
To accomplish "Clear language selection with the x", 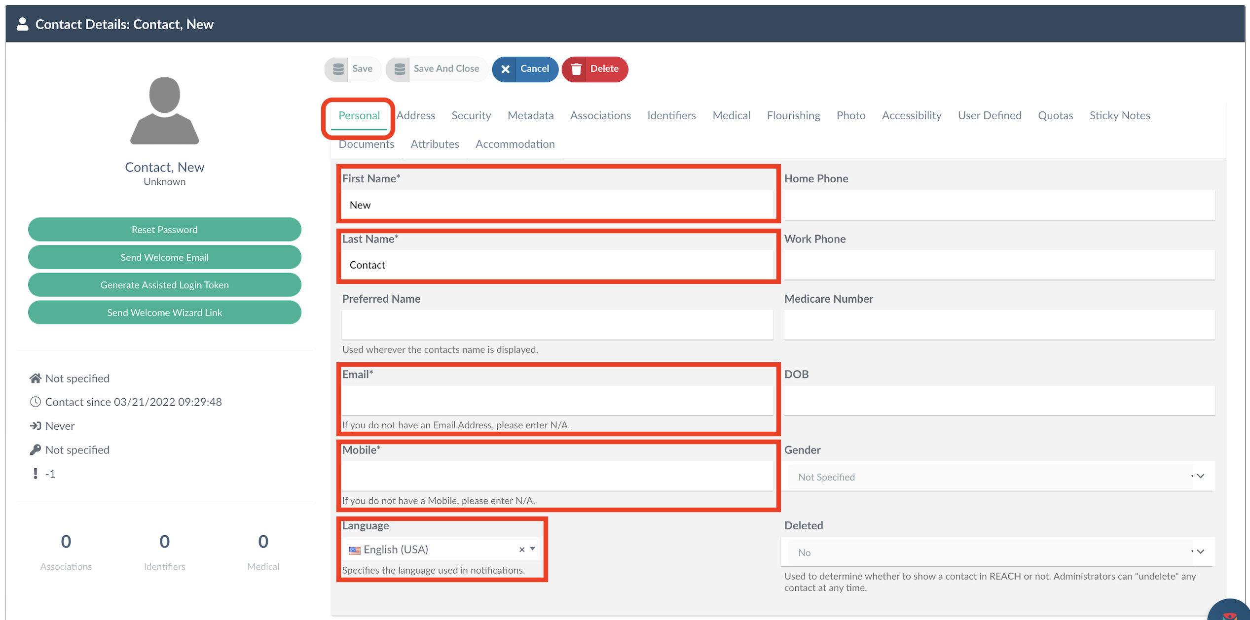I will [521, 550].
